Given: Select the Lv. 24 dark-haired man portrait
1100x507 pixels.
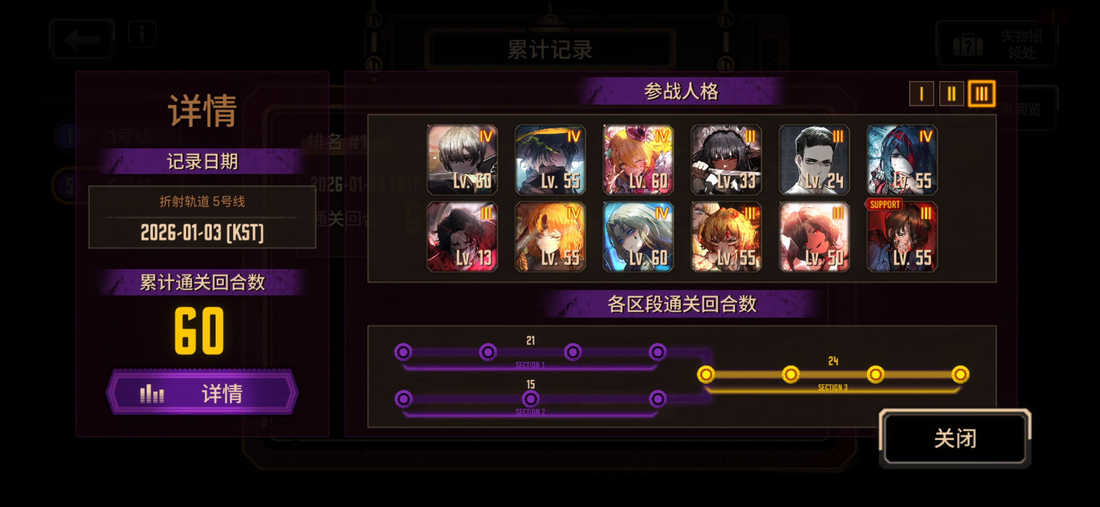Looking at the screenshot, I should click(x=814, y=160).
